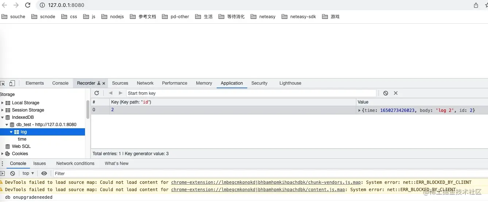Clear the object store icon
Viewport: 488px width, 202px height.
(x=386, y=93)
